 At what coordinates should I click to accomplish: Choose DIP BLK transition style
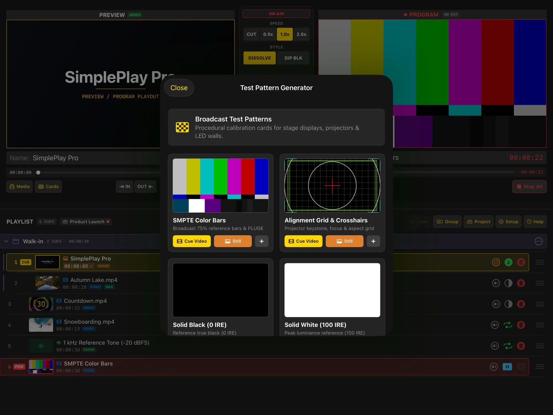[293, 58]
